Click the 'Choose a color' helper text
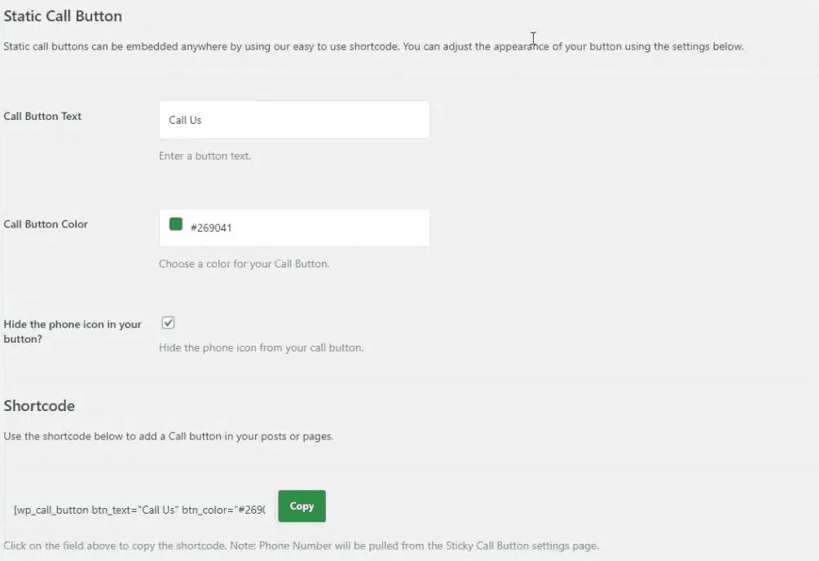This screenshot has width=819, height=561. point(243,263)
